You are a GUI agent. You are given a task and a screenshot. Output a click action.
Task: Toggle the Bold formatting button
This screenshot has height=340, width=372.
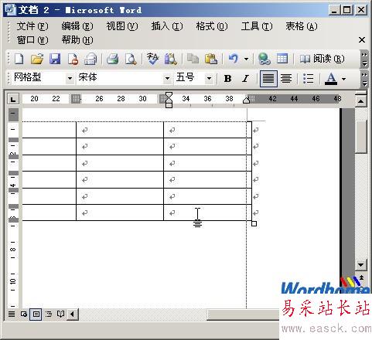[x=227, y=79]
